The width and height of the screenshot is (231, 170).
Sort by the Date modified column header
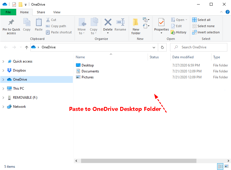tap(183, 57)
